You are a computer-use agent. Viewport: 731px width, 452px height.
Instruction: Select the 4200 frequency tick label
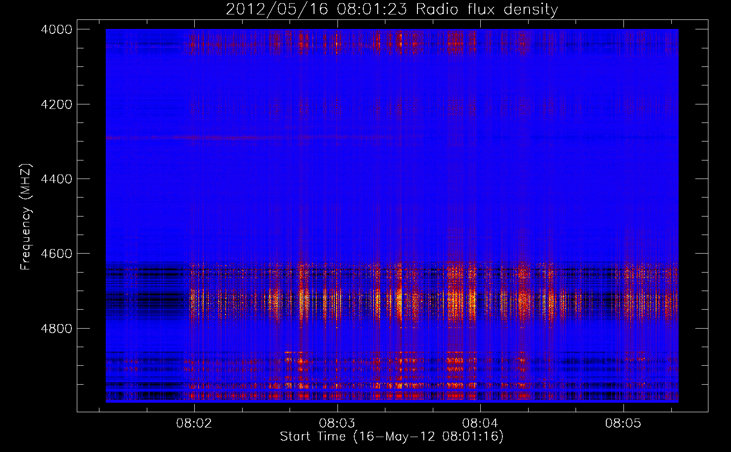click(56, 104)
